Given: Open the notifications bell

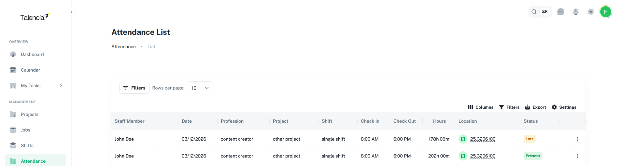Looking at the screenshot, I should click(x=576, y=12).
